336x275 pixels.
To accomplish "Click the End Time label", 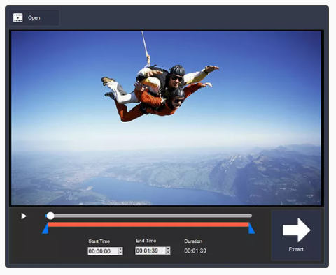I will [146, 241].
